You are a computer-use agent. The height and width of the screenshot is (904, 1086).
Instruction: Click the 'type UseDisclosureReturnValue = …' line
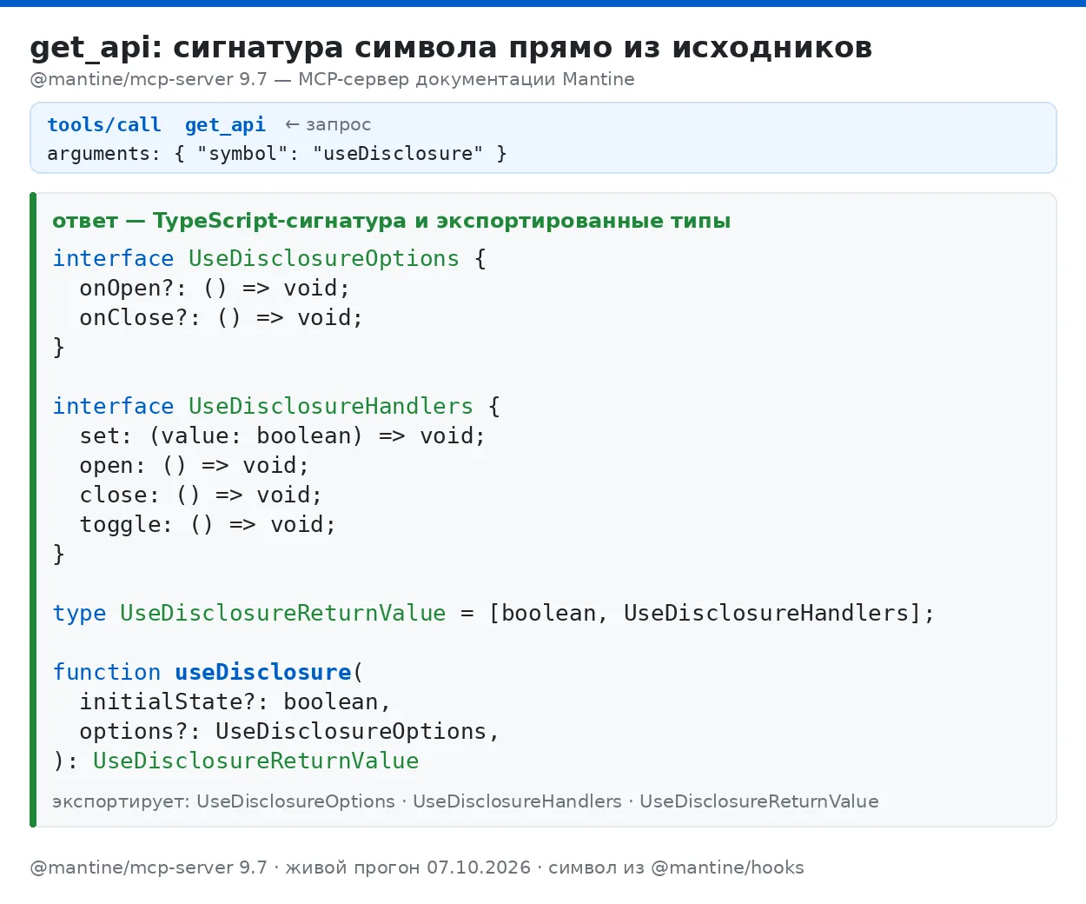pos(493,614)
